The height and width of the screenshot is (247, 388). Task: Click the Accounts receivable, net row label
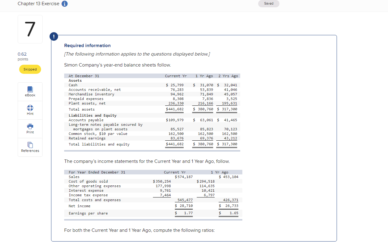coord(95,90)
